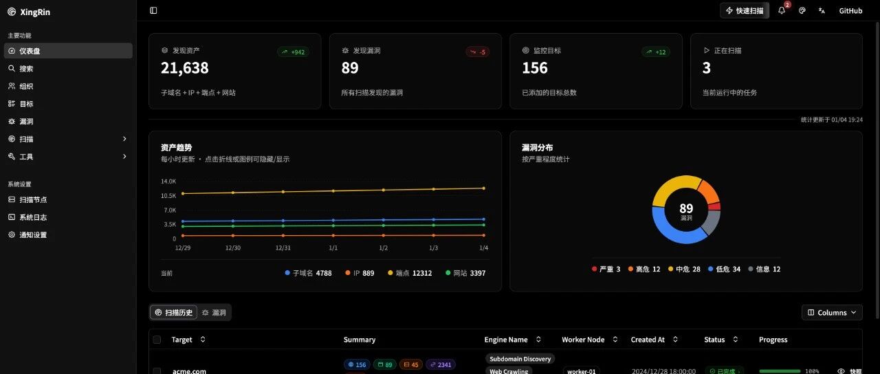Click the donut chart center 89

tap(686, 208)
